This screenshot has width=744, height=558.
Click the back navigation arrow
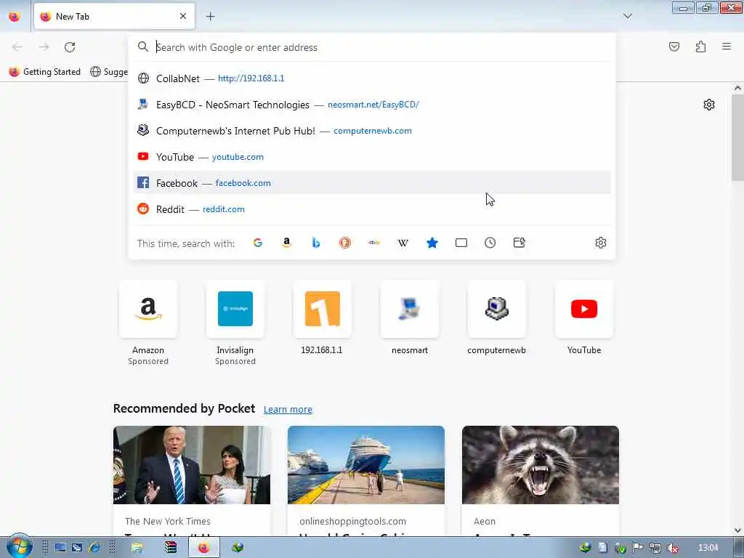(17, 47)
